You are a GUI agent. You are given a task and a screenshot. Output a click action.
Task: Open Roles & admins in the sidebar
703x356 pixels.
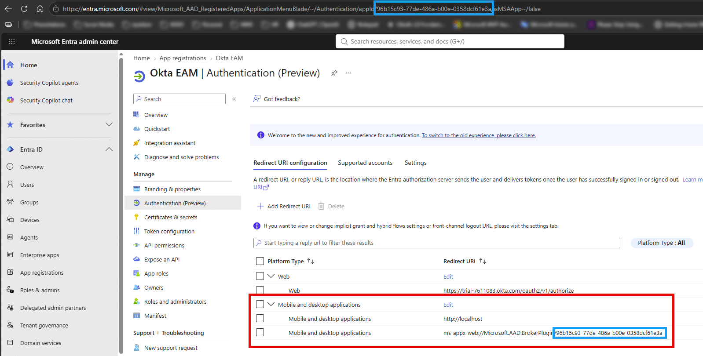click(x=40, y=290)
